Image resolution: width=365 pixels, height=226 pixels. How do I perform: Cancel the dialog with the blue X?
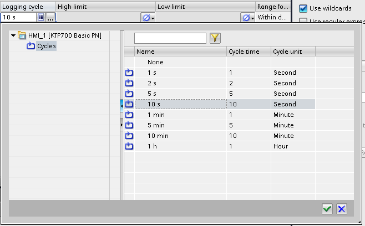click(x=342, y=209)
